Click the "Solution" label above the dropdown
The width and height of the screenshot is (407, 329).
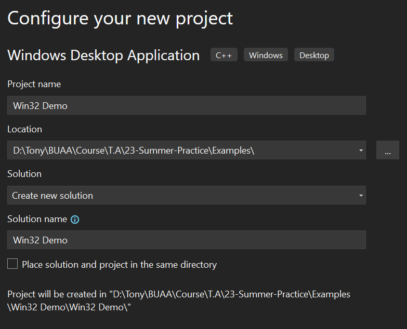pos(24,174)
